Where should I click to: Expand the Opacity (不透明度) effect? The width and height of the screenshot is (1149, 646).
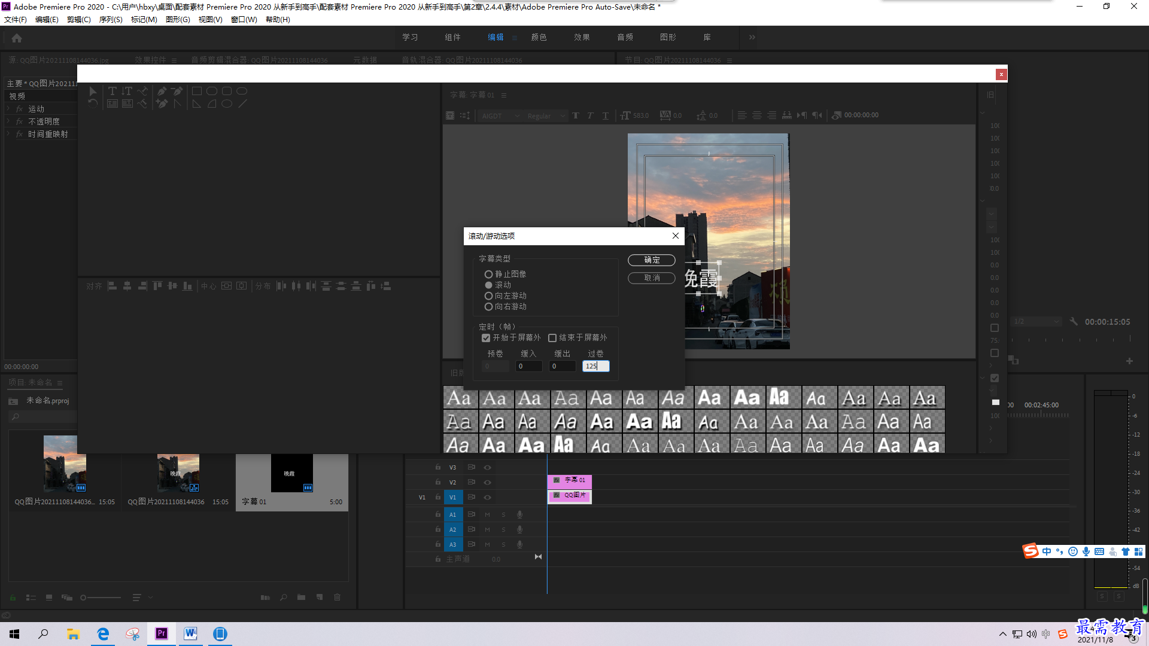[x=8, y=121]
